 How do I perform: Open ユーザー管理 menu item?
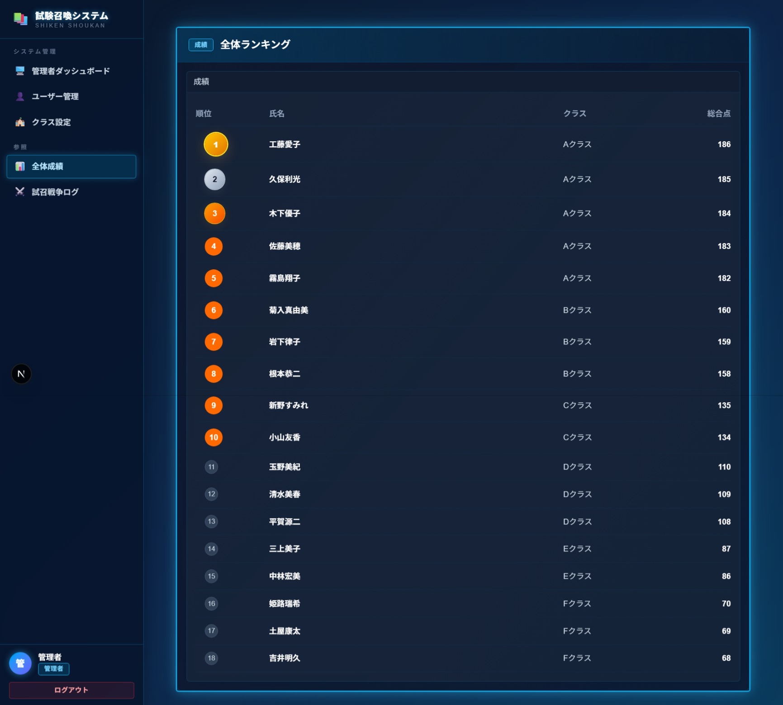click(71, 96)
